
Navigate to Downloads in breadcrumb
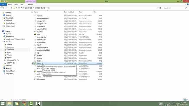29,8
